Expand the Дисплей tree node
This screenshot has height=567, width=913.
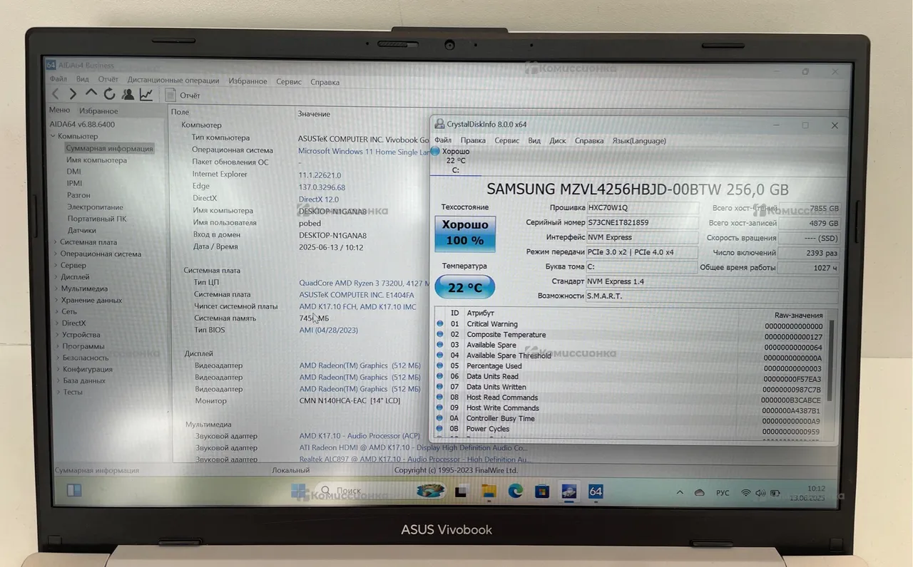tap(55, 277)
